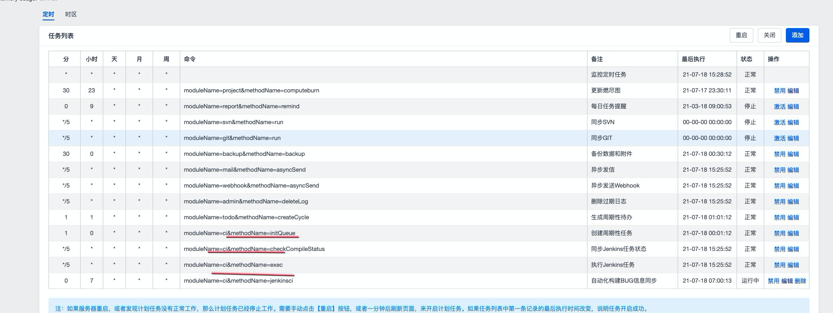This screenshot has width=833, height=313.
Task: Edit the computeburn task row
Action: (793, 91)
